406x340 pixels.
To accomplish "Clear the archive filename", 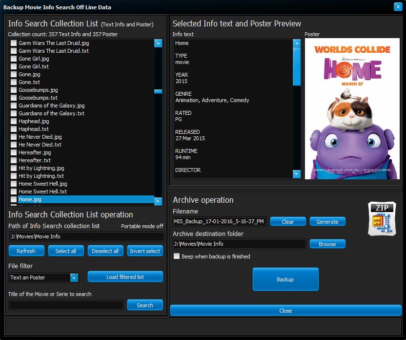I will point(288,222).
